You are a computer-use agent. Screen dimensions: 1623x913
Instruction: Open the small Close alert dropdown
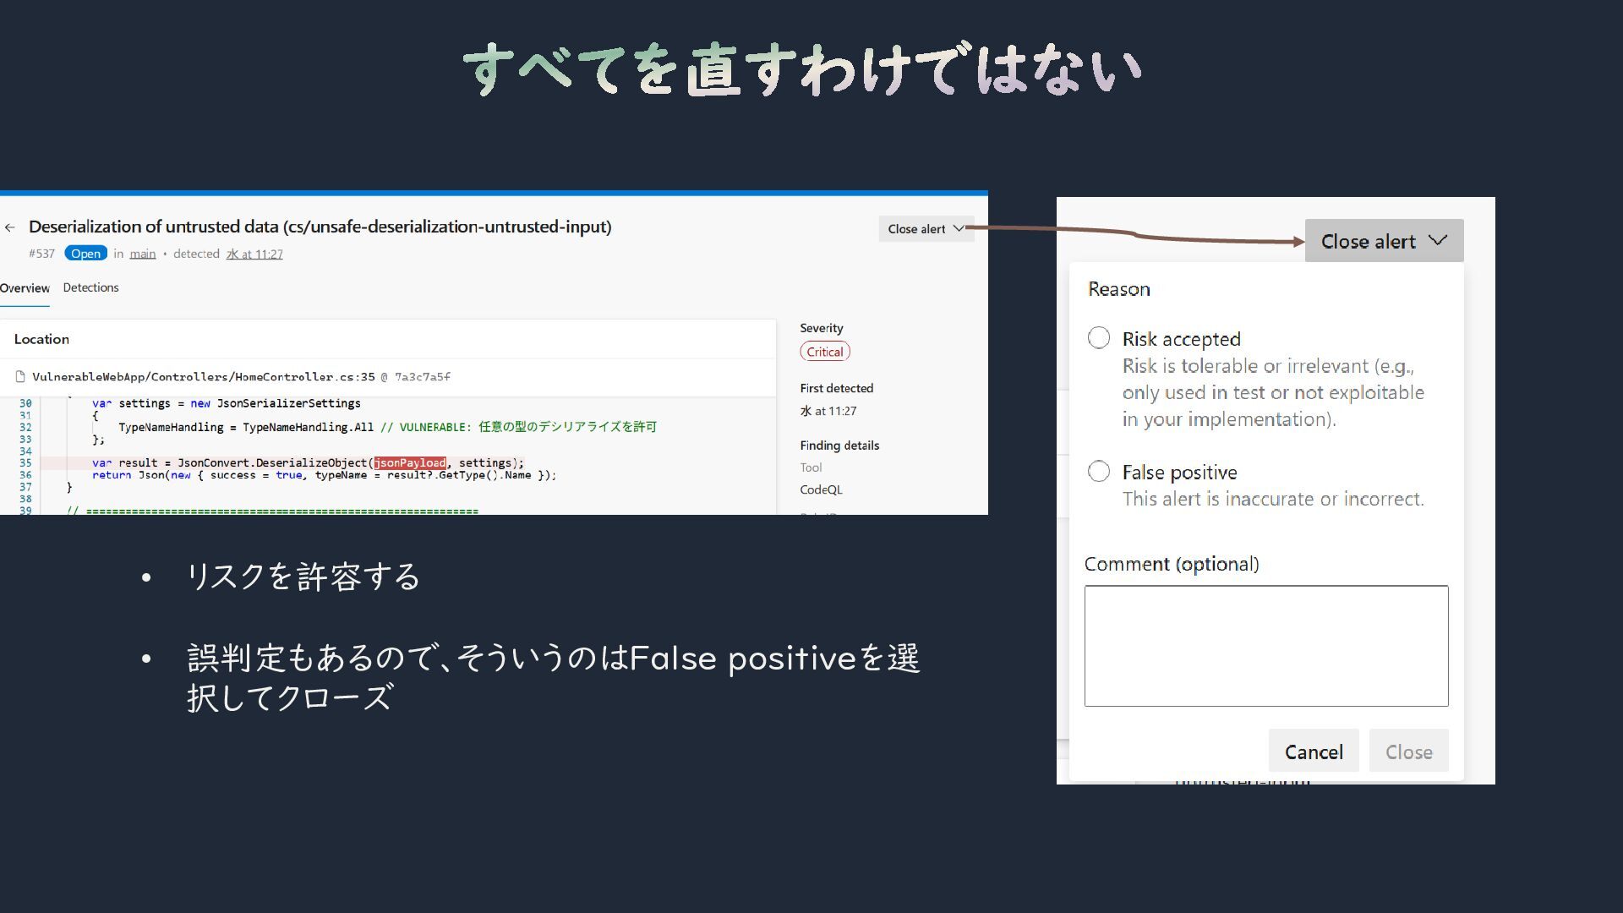coord(926,229)
